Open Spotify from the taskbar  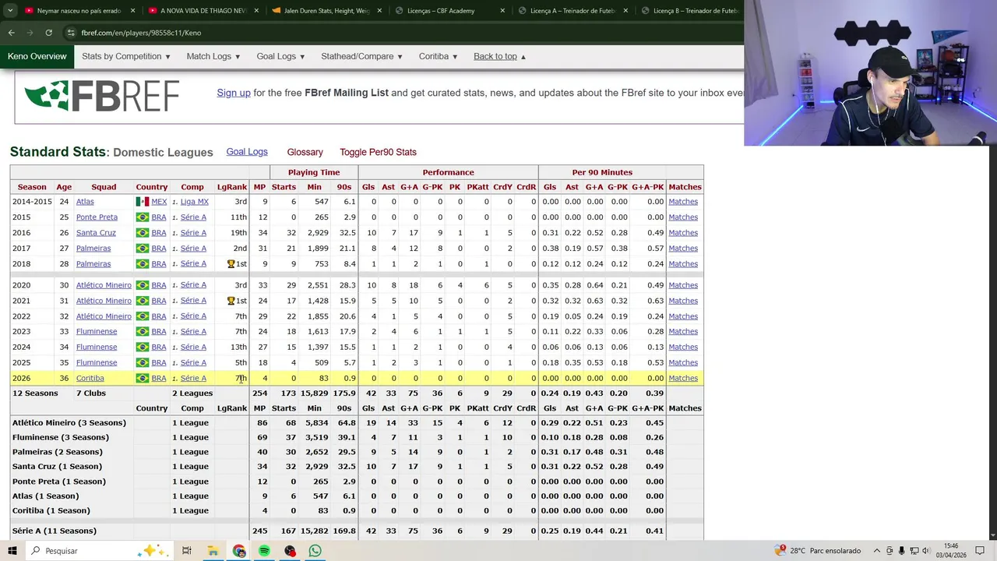265,551
